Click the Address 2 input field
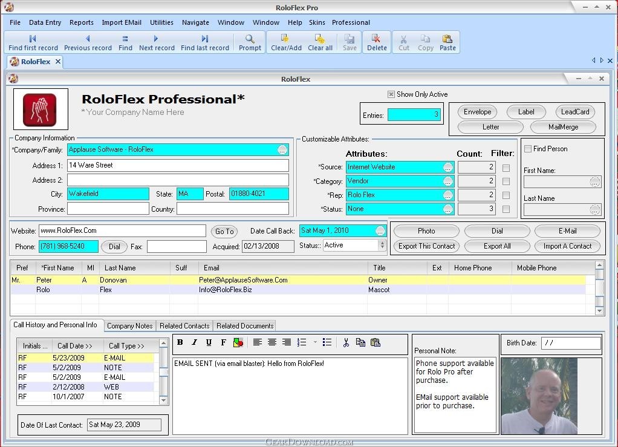This screenshot has height=447, width=618. click(178, 180)
